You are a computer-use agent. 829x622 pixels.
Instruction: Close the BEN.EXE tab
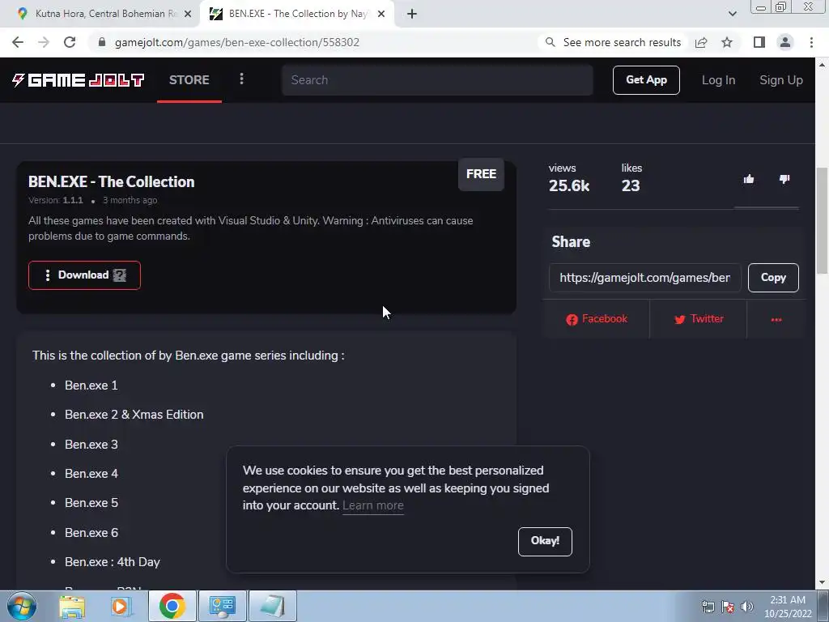click(381, 14)
